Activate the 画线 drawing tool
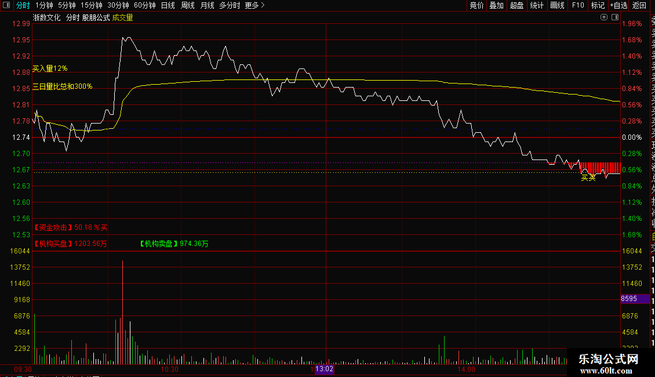 coord(557,5)
